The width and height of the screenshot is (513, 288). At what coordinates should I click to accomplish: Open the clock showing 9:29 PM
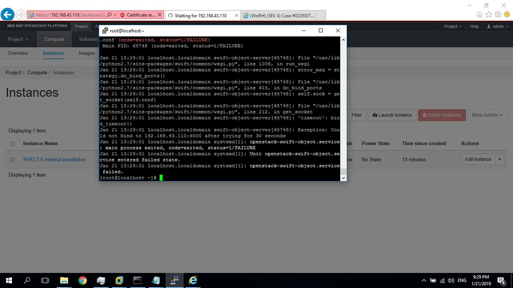(481, 280)
